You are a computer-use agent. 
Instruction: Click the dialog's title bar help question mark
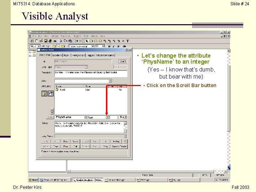coord(126,50)
